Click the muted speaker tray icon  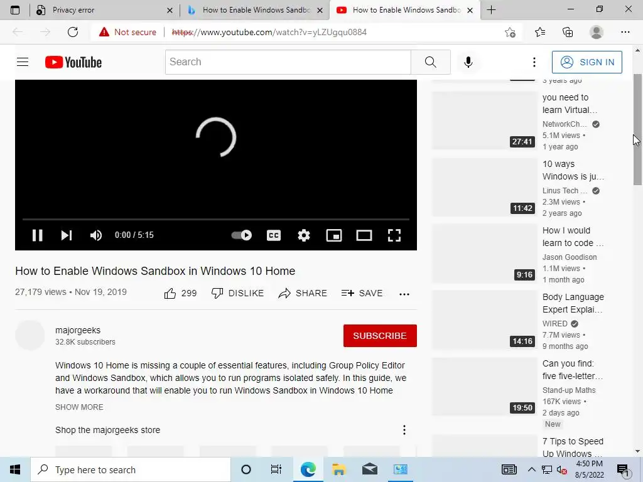[x=562, y=470]
